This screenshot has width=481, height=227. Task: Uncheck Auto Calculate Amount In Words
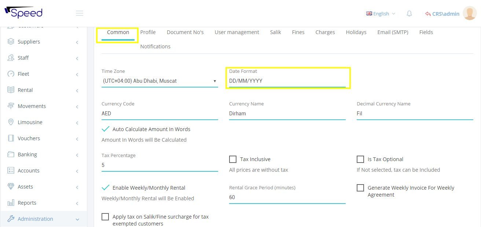click(x=106, y=129)
